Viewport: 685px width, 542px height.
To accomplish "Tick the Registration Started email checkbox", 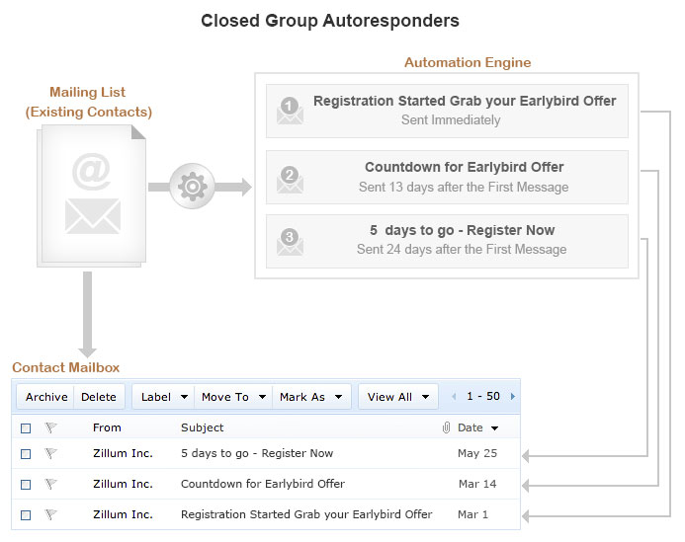I will pyautogui.click(x=26, y=515).
